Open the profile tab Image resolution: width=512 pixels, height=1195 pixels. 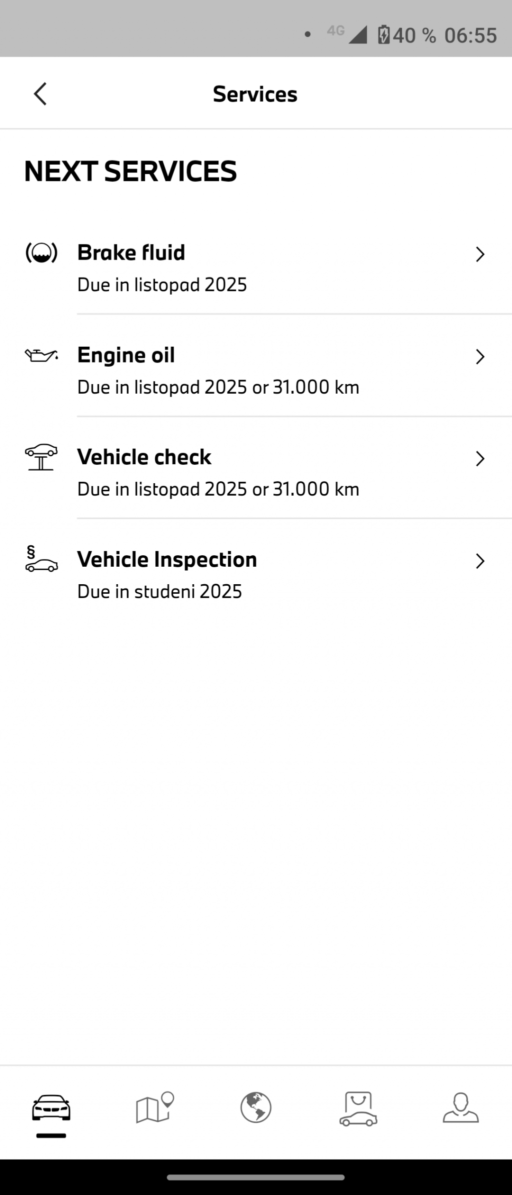pyautogui.click(x=460, y=1108)
